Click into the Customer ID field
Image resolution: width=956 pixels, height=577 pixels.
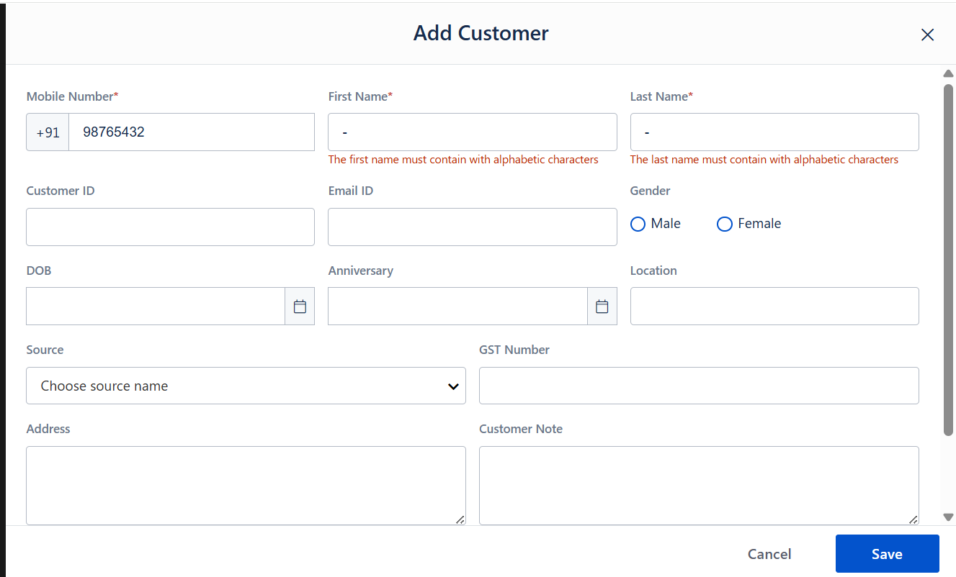click(x=170, y=227)
